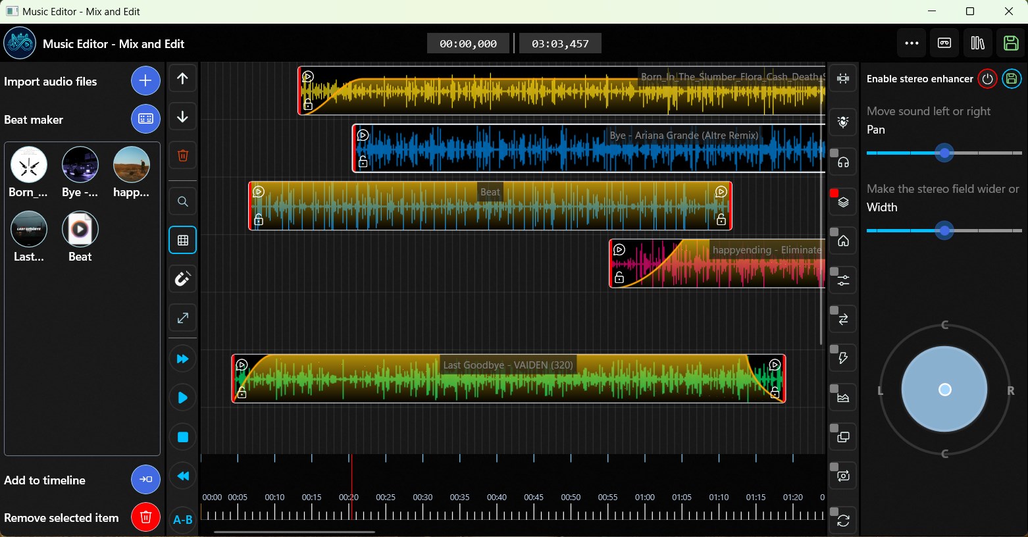Click the headphones icon in the effects sidebar
Viewport: 1028px width, 537px height.
[x=843, y=161]
